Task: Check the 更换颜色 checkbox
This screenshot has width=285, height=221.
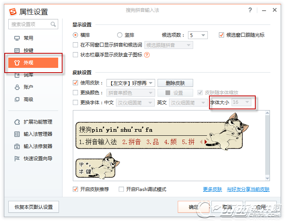Action: (x=75, y=93)
